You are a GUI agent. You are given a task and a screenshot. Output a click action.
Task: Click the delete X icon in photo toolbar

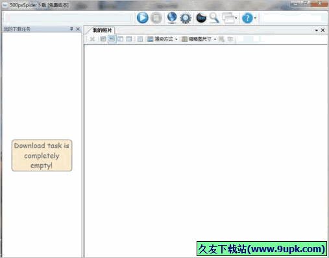pos(92,39)
